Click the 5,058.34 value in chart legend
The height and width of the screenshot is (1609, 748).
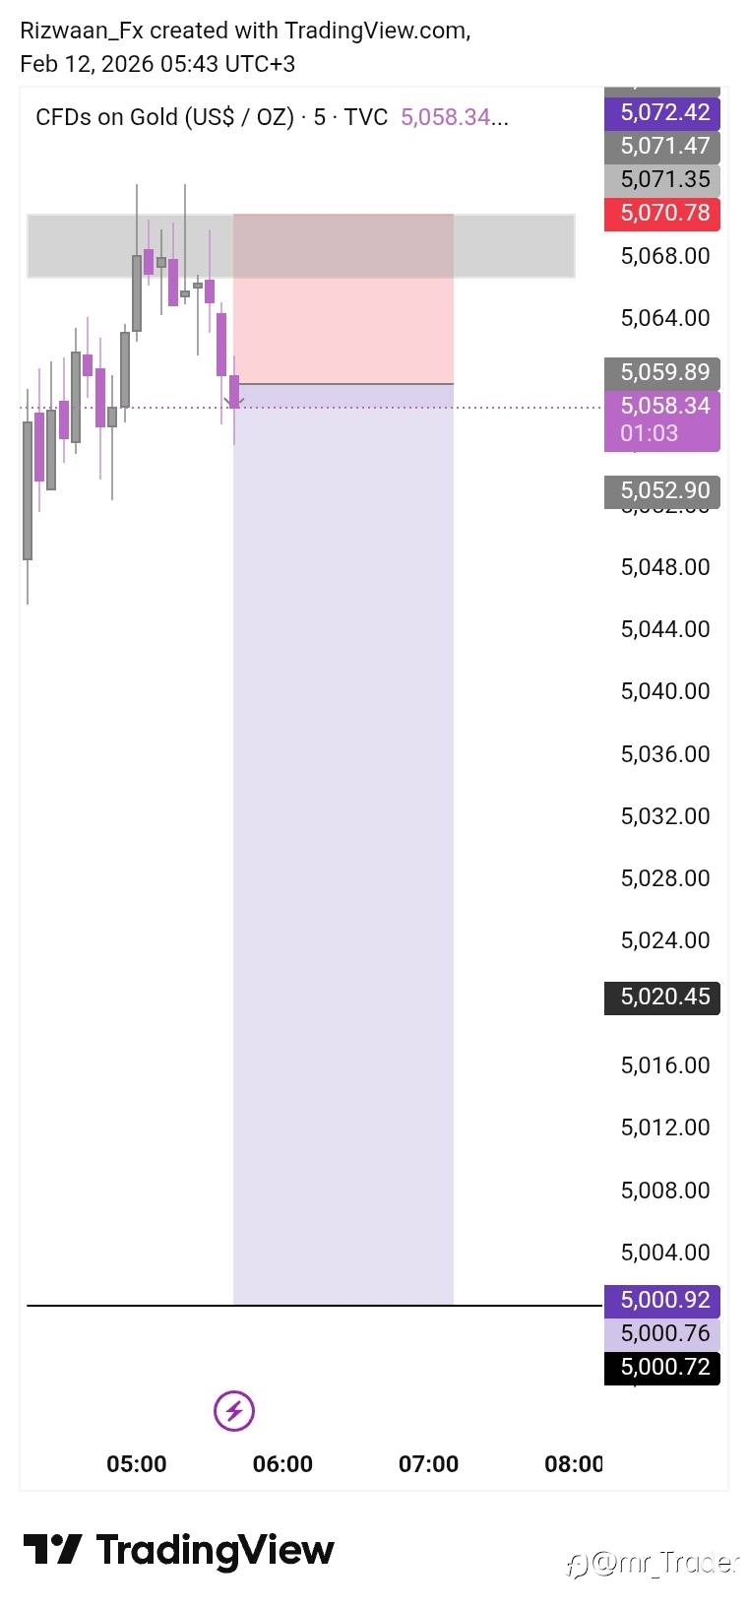(445, 117)
